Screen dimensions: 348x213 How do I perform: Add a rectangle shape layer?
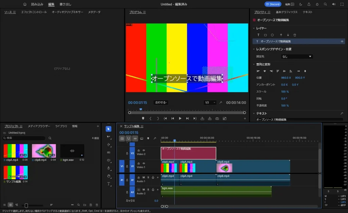tap(265, 35)
